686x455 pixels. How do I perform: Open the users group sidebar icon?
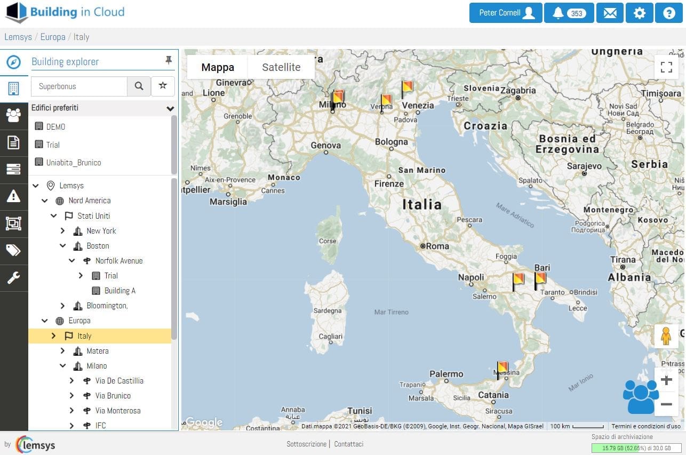[x=14, y=115]
